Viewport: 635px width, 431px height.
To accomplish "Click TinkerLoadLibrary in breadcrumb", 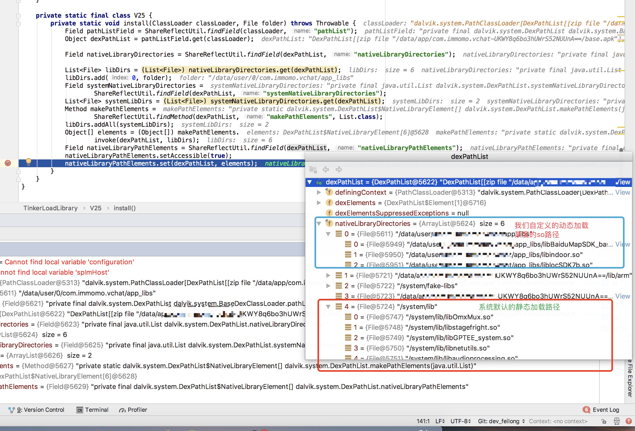I will [50, 208].
